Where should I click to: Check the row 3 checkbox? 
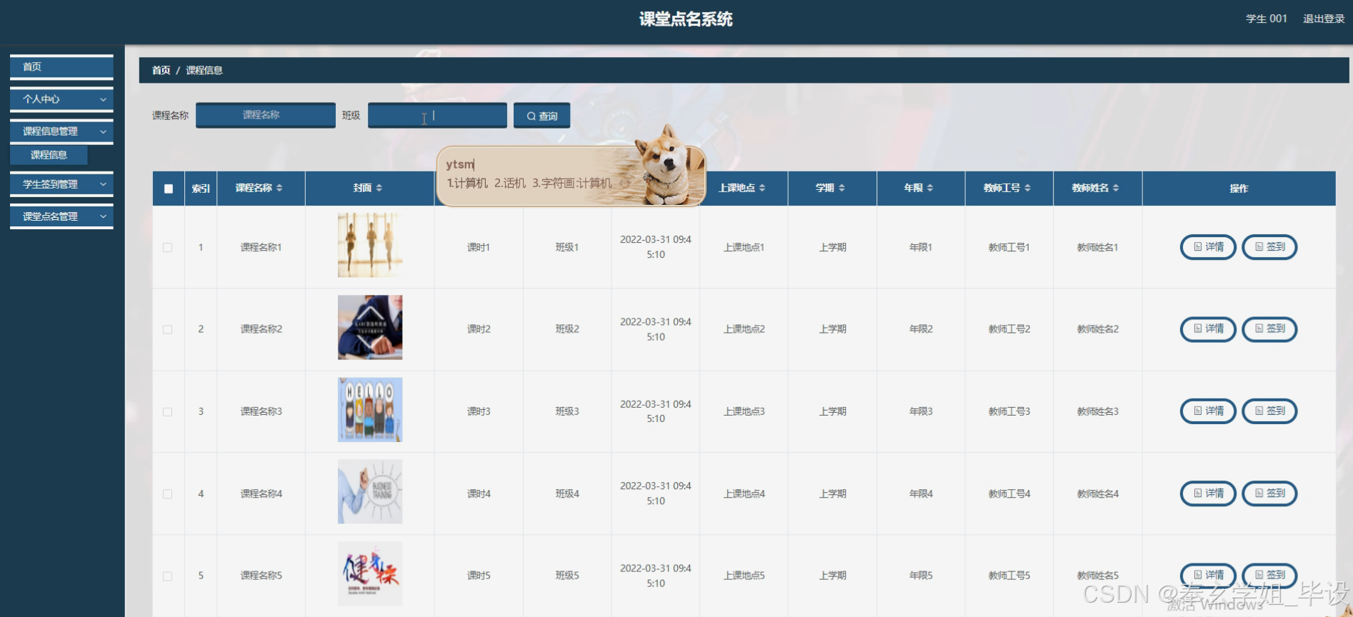pos(168,412)
